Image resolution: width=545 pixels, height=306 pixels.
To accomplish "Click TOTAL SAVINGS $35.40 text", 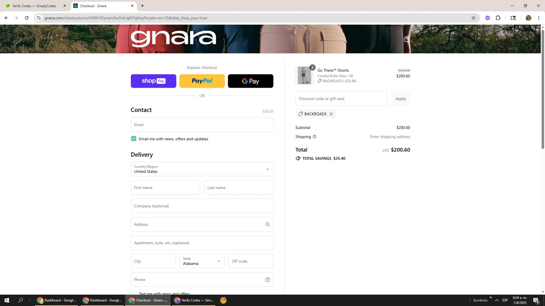I will click(x=324, y=158).
